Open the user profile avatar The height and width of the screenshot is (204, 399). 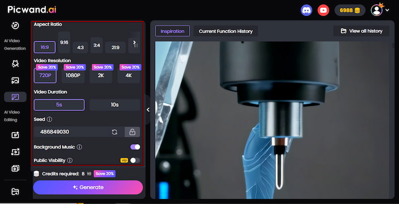[377, 10]
